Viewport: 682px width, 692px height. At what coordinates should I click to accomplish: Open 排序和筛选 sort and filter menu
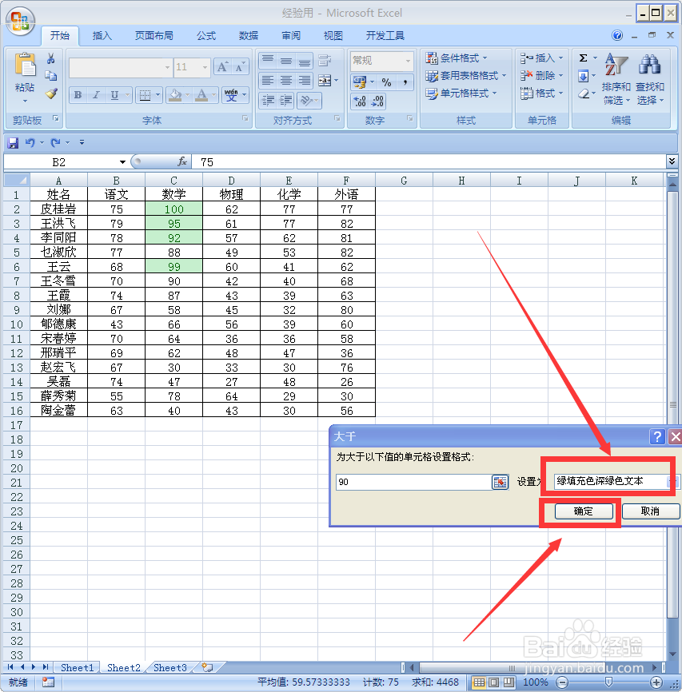point(616,80)
